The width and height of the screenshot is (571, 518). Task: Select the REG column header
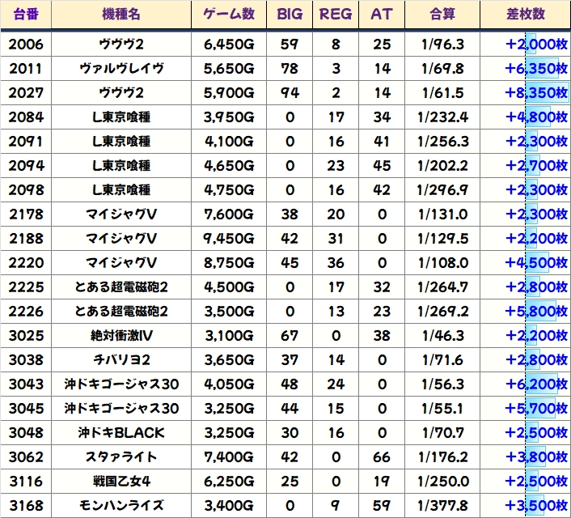tap(336, 15)
